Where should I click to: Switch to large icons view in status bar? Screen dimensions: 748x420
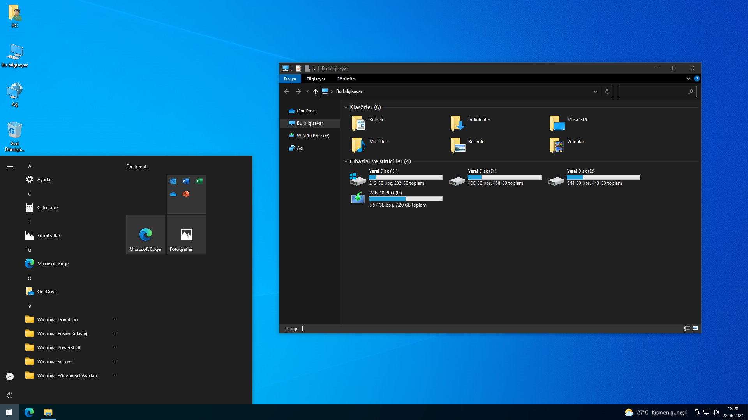pyautogui.click(x=695, y=328)
